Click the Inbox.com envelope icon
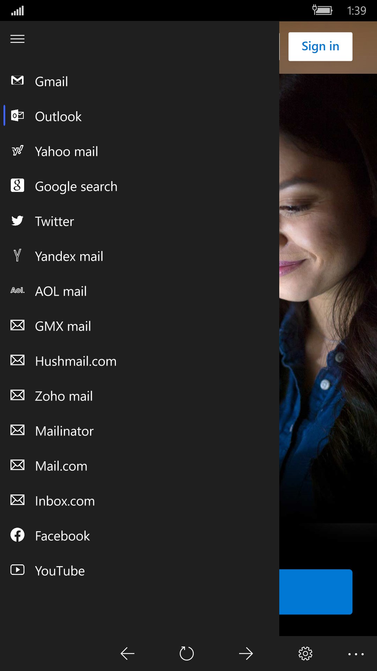This screenshot has width=377, height=671. pyautogui.click(x=17, y=500)
